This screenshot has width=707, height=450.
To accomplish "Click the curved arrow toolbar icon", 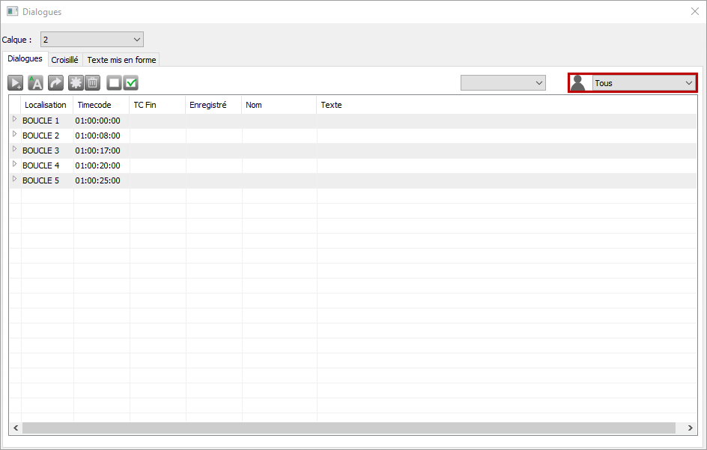I will tap(55, 83).
